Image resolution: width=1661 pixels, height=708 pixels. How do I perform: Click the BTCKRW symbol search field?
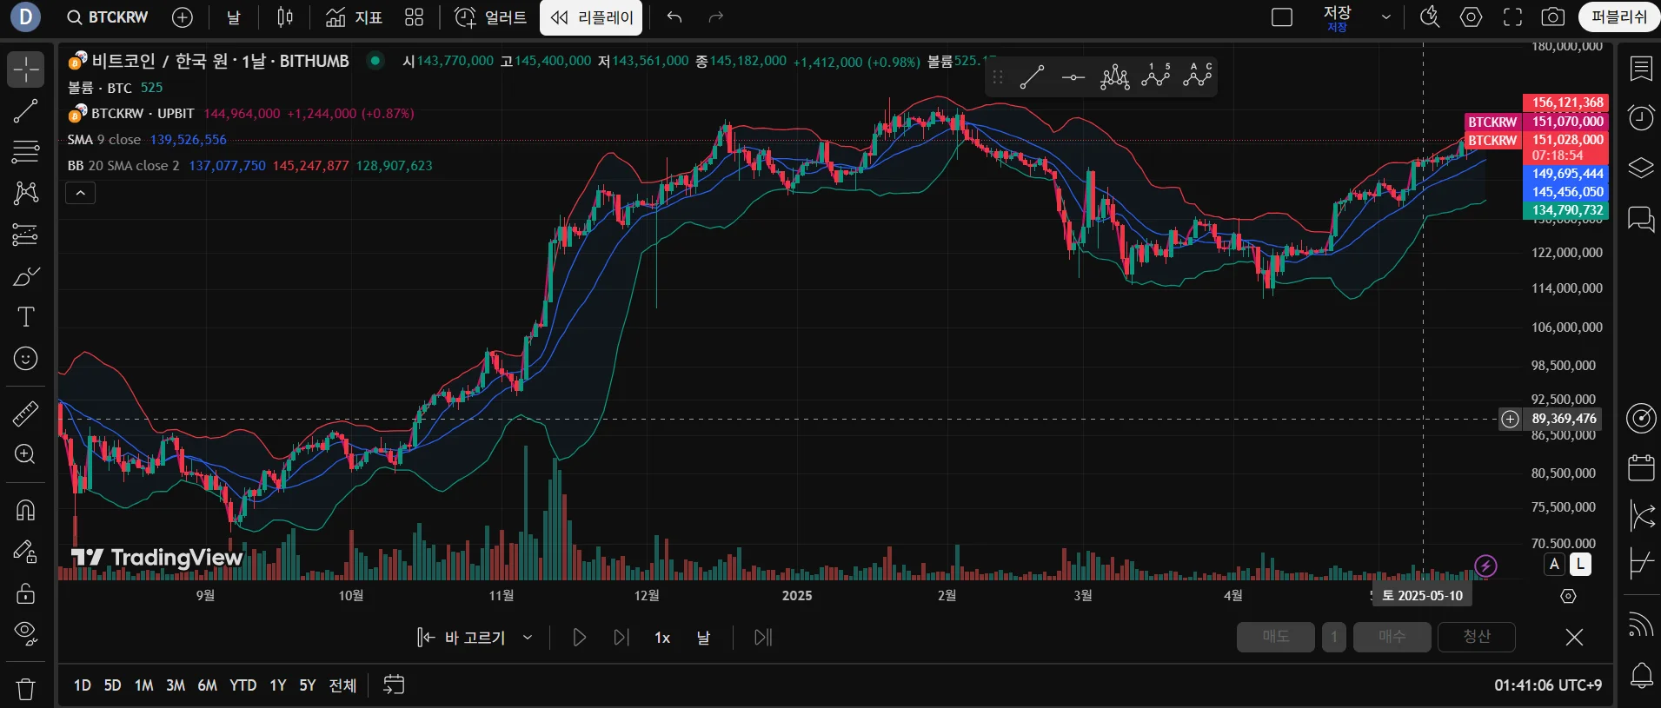click(108, 17)
